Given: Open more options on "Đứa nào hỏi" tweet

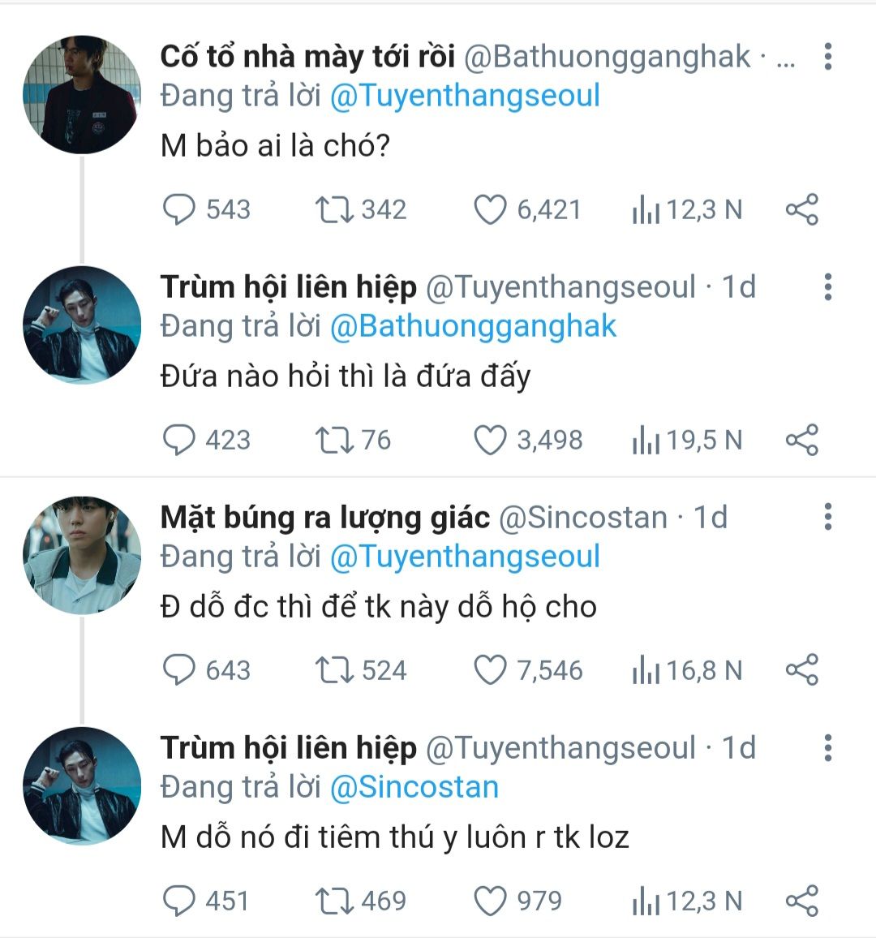Looking at the screenshot, I should coord(827,286).
